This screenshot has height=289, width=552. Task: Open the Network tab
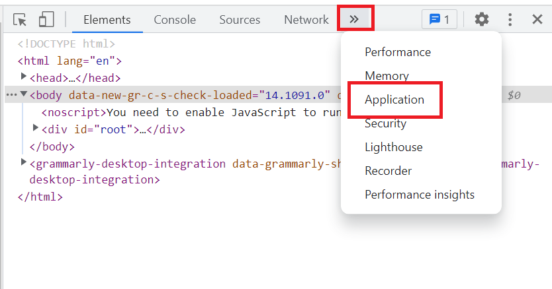click(306, 20)
